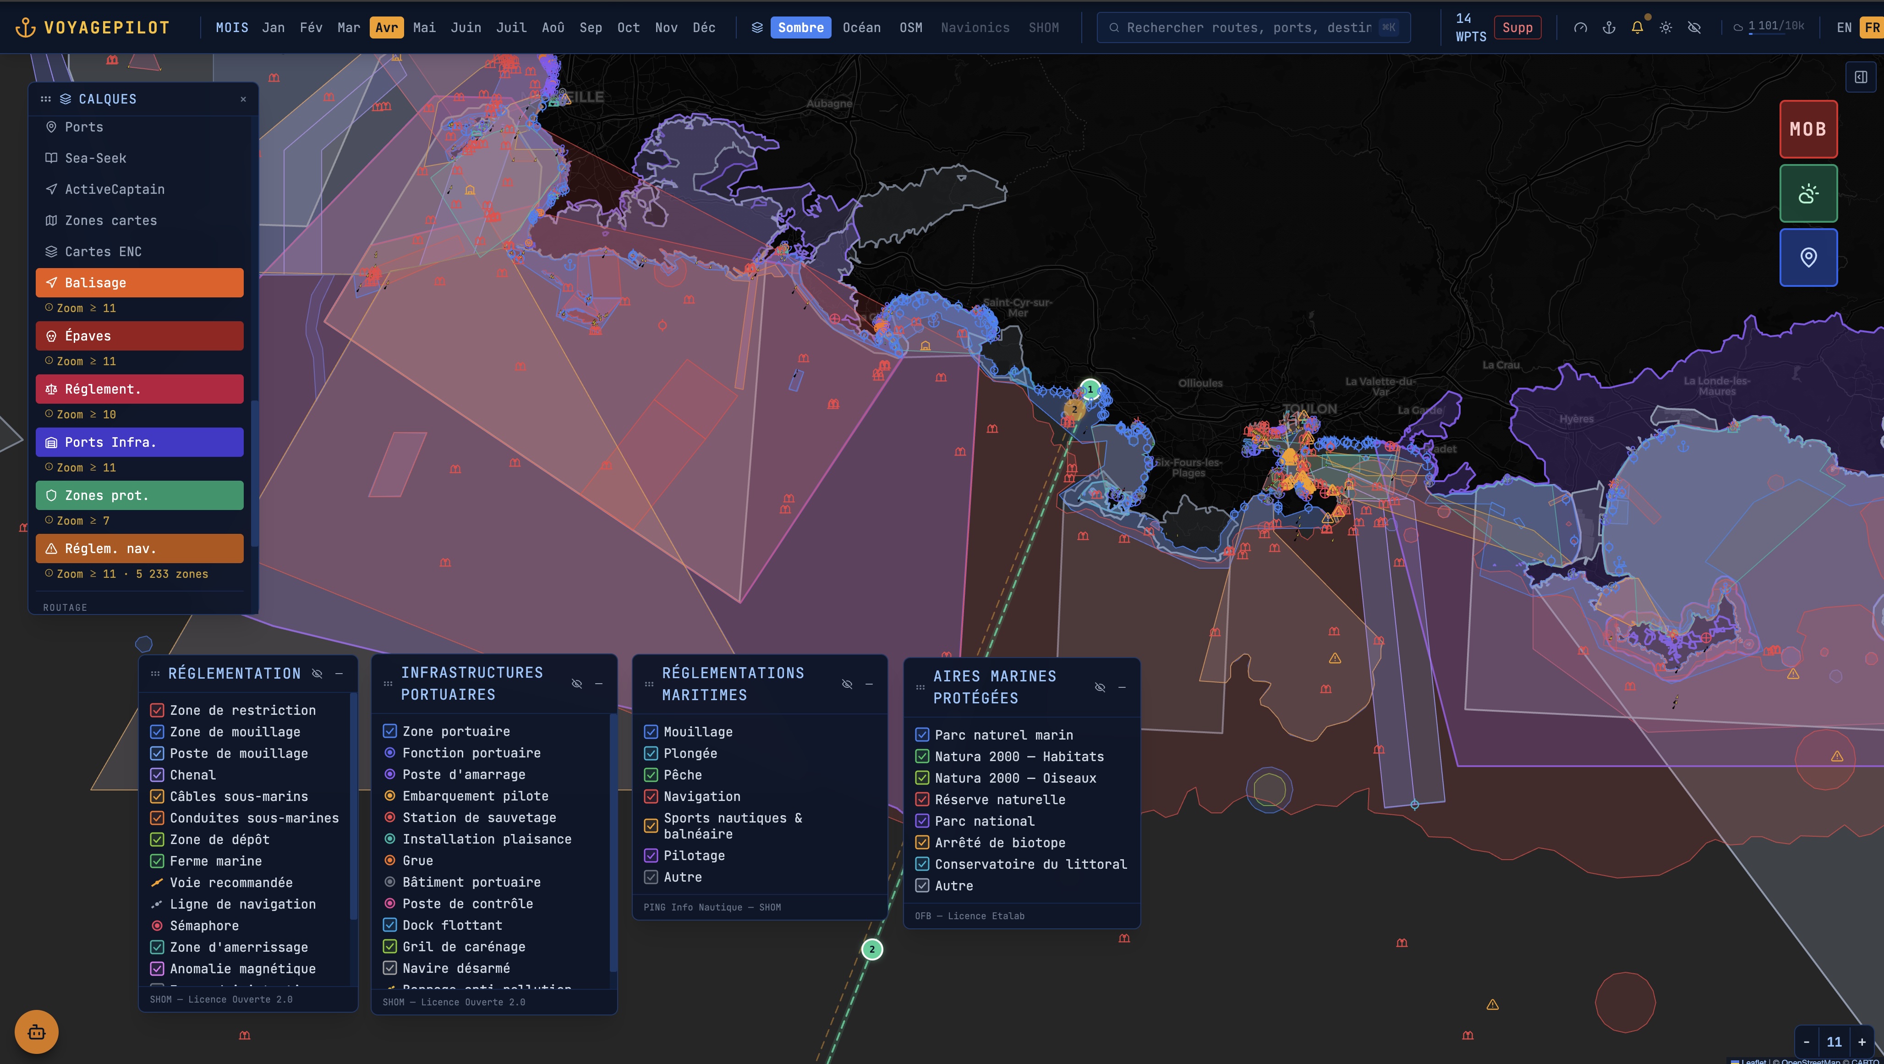Open the green weather button

point(1808,194)
